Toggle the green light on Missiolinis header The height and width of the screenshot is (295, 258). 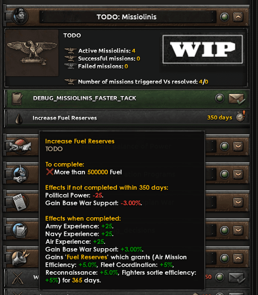pos(225,17)
